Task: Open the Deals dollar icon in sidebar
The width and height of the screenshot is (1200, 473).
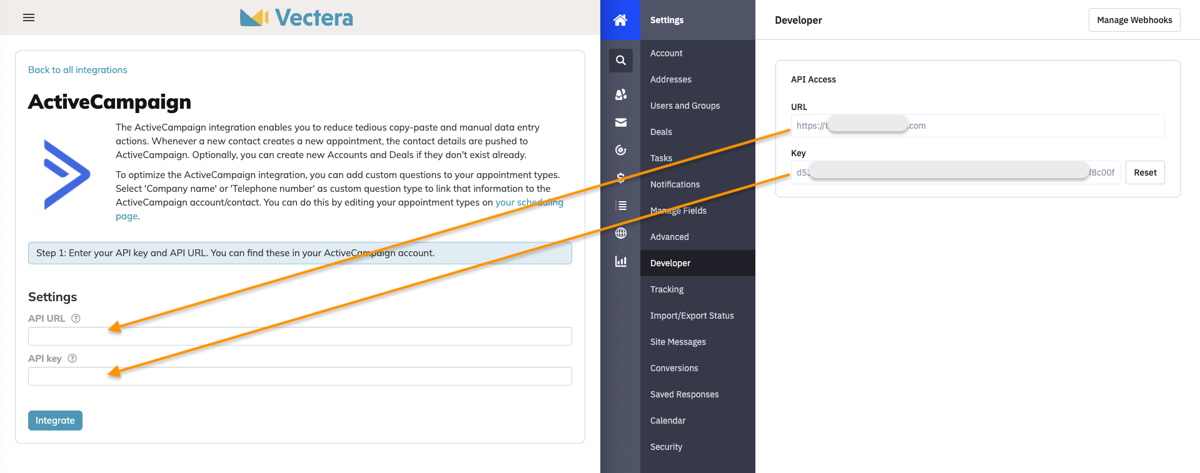Action: [621, 177]
